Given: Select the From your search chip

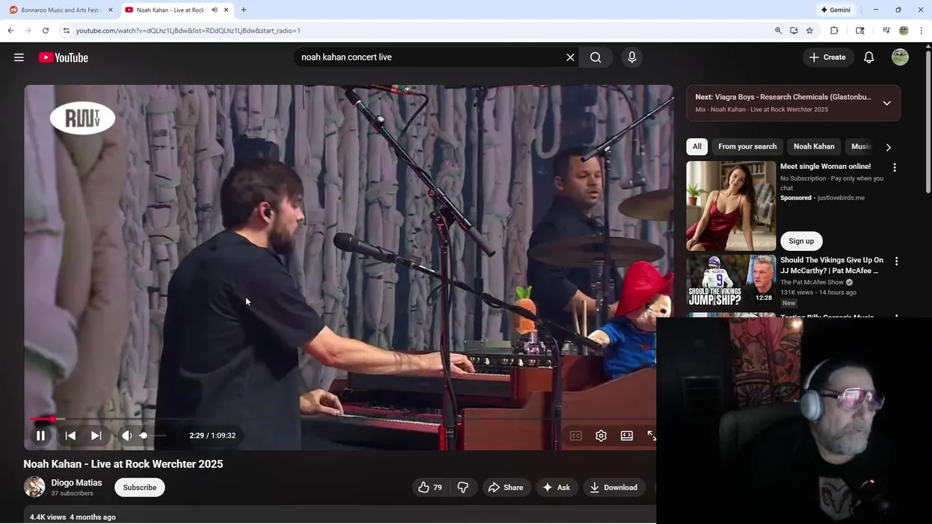Looking at the screenshot, I should (747, 146).
